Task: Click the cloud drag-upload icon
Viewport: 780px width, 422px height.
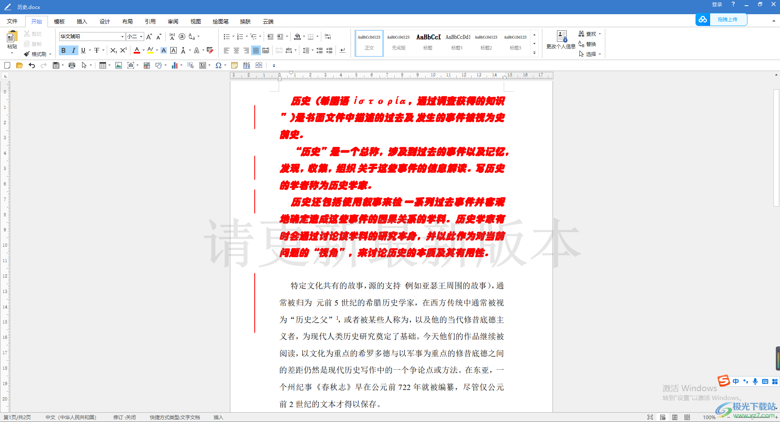Action: tap(703, 19)
